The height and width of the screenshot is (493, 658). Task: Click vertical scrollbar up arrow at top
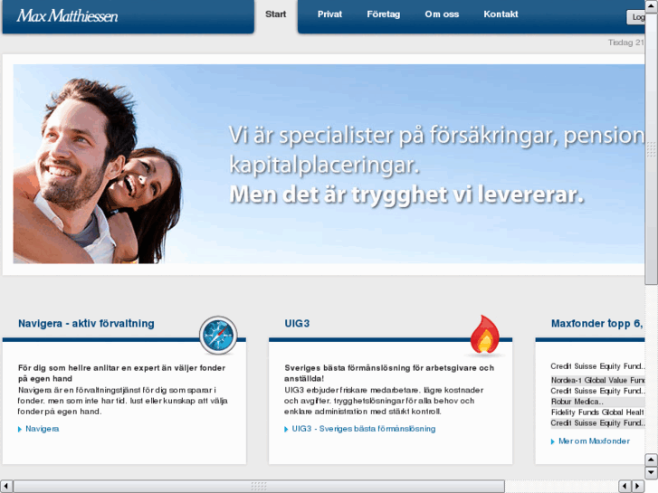point(652,6)
